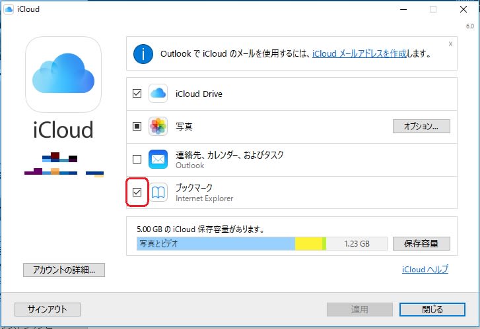
Task: Open the iCloud メールアドレスを作成 link
Action: point(359,54)
